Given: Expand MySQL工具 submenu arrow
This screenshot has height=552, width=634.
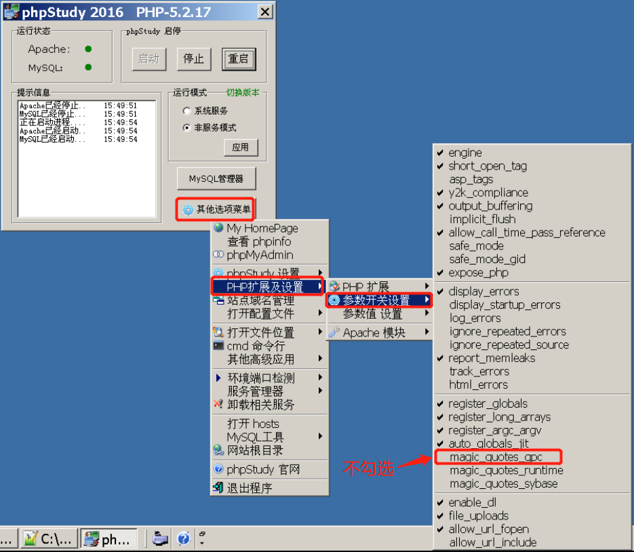Looking at the screenshot, I should pos(320,436).
